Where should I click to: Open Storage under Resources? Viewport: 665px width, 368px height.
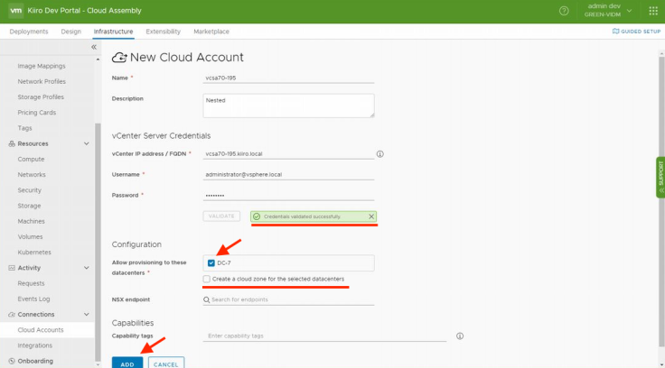tap(29, 206)
